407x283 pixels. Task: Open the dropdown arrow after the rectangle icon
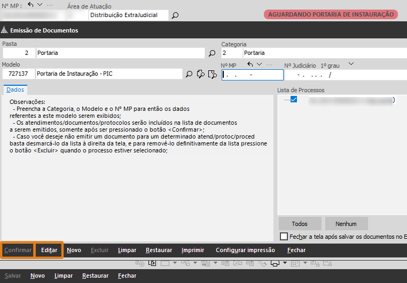[175, 263]
